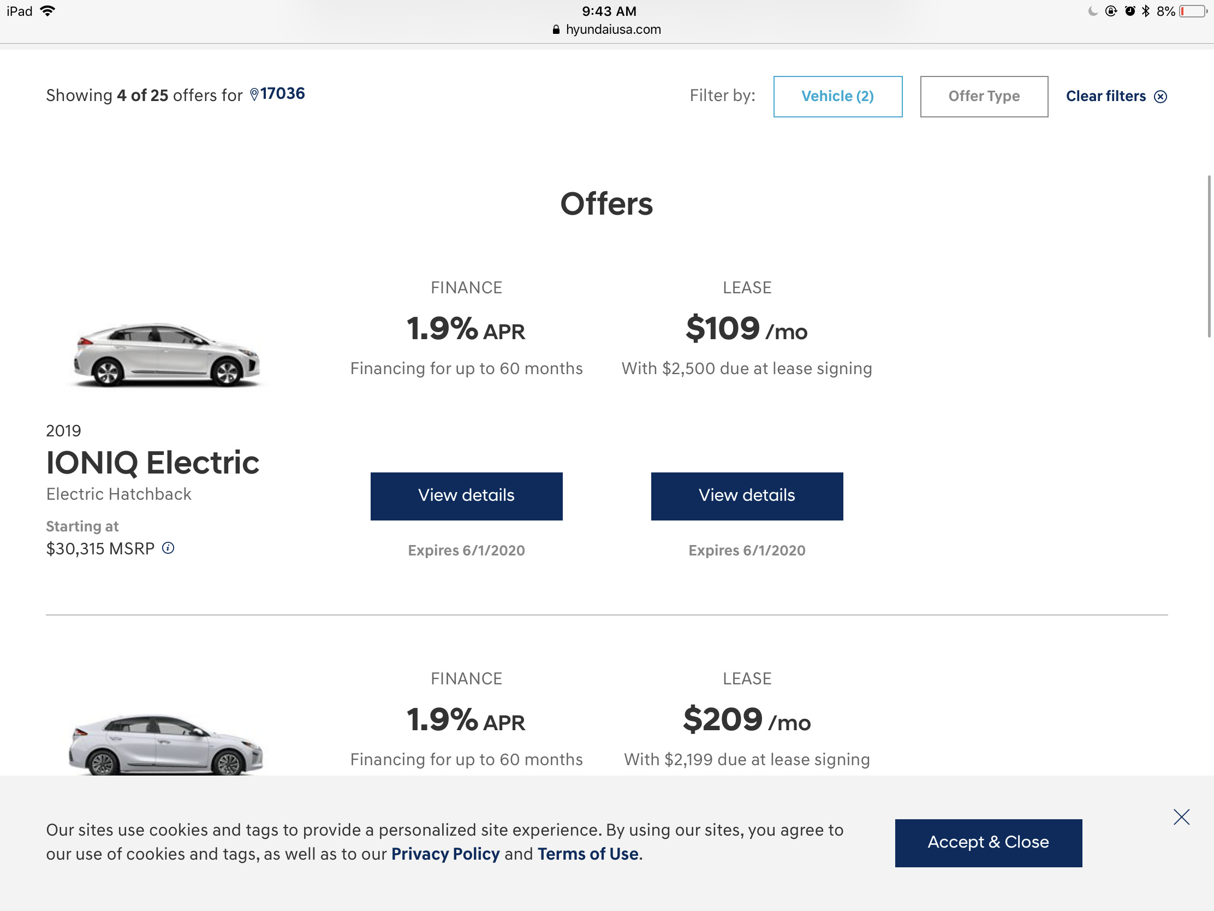This screenshot has width=1214, height=911.
Task: Click the circled X next to Clear filters
Action: [1160, 97]
